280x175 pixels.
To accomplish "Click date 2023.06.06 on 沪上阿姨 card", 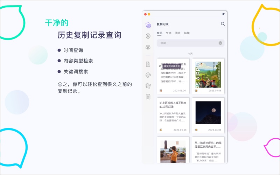I will (180, 130).
